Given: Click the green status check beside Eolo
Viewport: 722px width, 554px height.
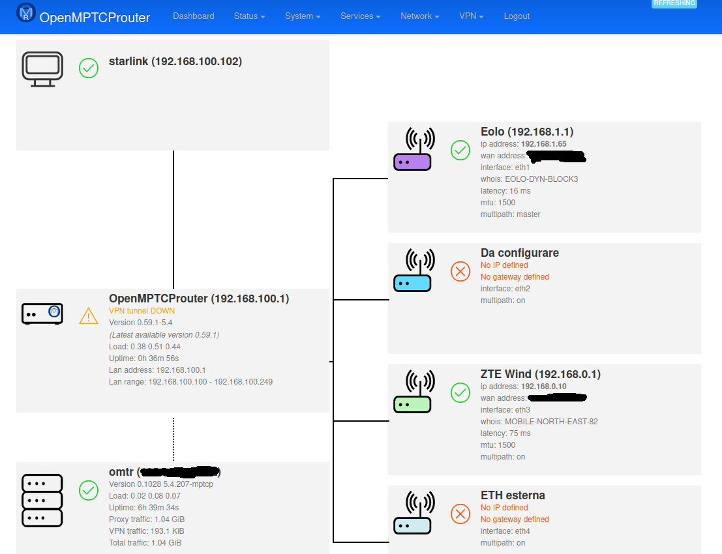Looking at the screenshot, I should pos(460,150).
